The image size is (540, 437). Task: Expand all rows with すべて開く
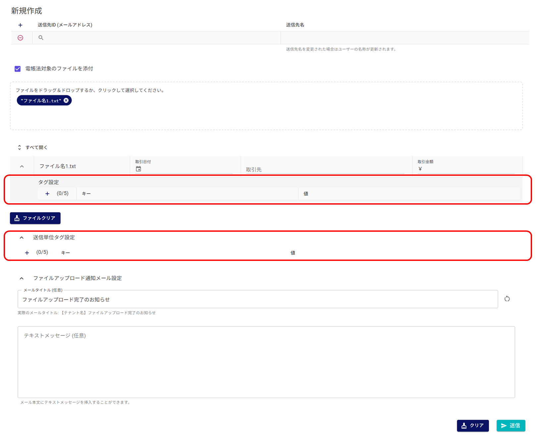[32, 147]
